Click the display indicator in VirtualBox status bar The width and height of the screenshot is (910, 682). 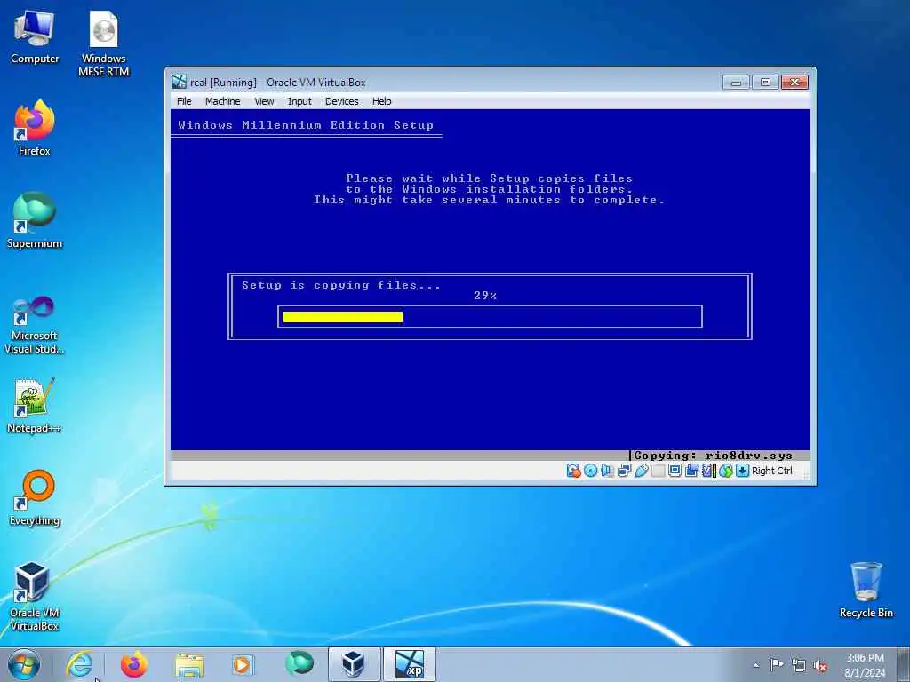tap(675, 471)
